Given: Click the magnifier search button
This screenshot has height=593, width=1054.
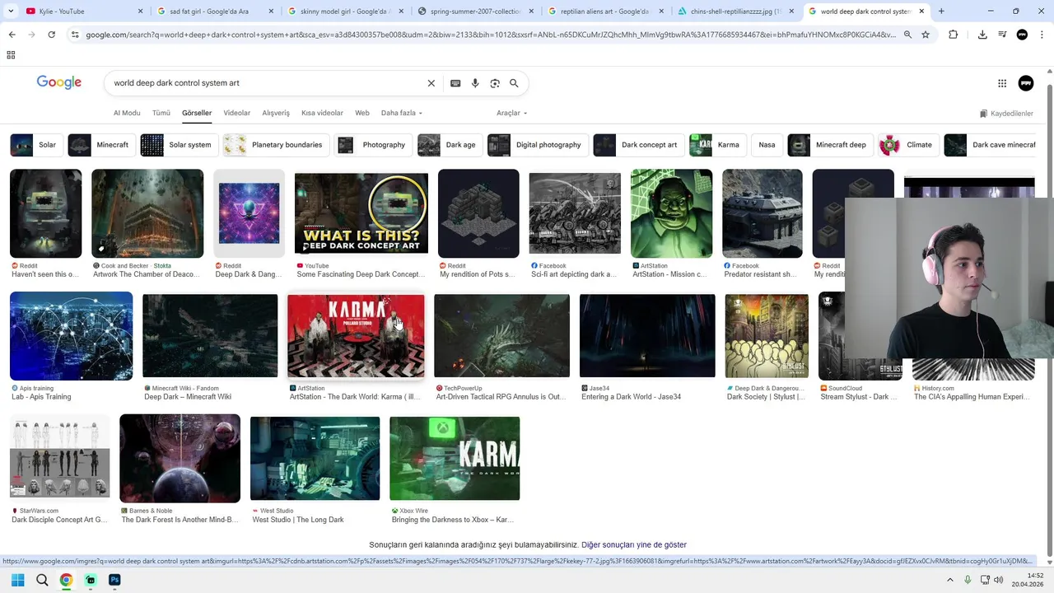Looking at the screenshot, I should click(x=514, y=83).
